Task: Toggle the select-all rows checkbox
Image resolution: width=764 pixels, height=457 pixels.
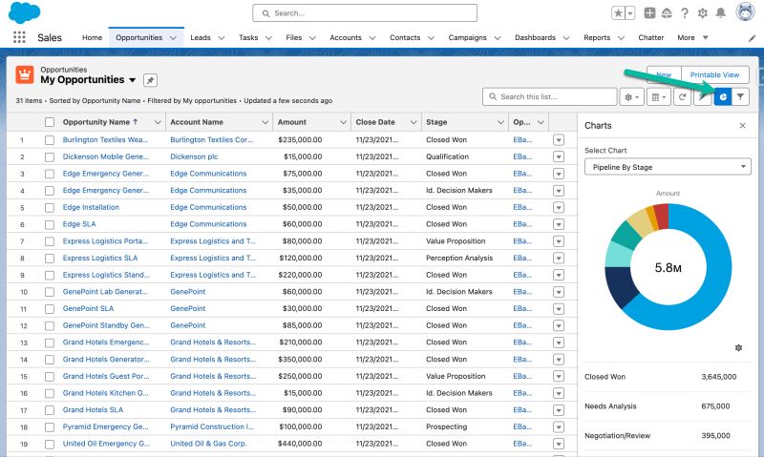Action: click(50, 122)
